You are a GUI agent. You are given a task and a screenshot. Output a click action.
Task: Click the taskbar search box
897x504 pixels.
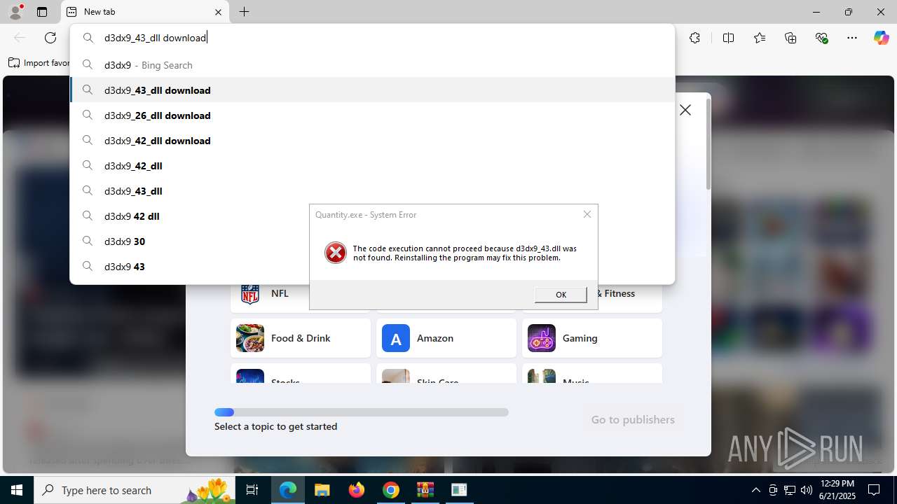pos(135,490)
